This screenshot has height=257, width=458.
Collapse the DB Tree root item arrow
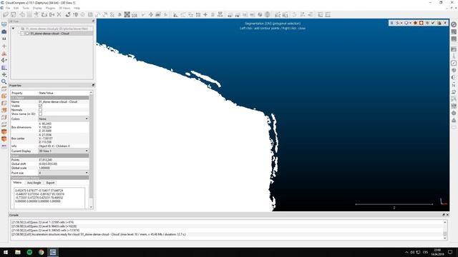click(13, 29)
